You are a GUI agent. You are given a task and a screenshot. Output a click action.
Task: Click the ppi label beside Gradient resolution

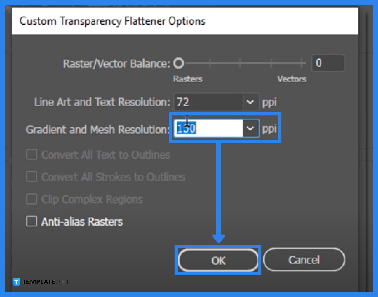[x=270, y=128]
